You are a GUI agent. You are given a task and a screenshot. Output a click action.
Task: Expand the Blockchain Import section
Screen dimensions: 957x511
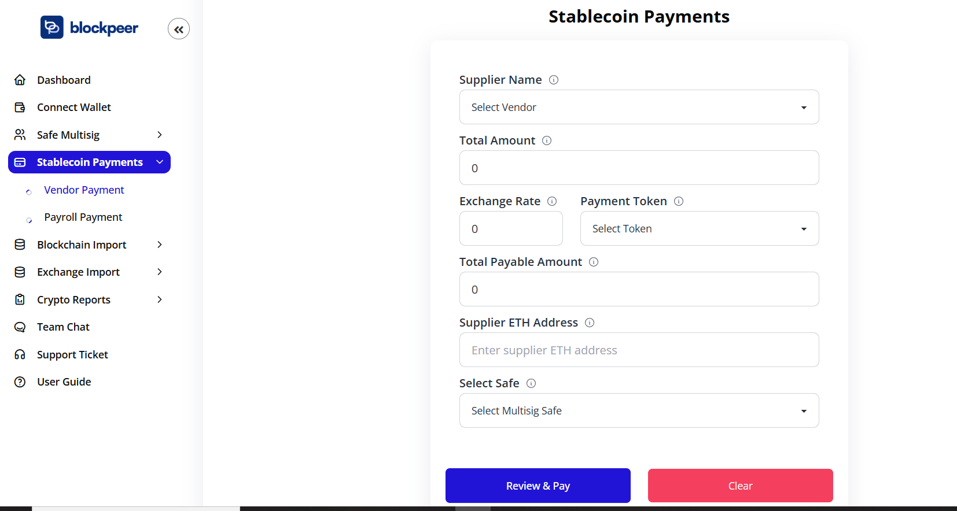coord(160,245)
